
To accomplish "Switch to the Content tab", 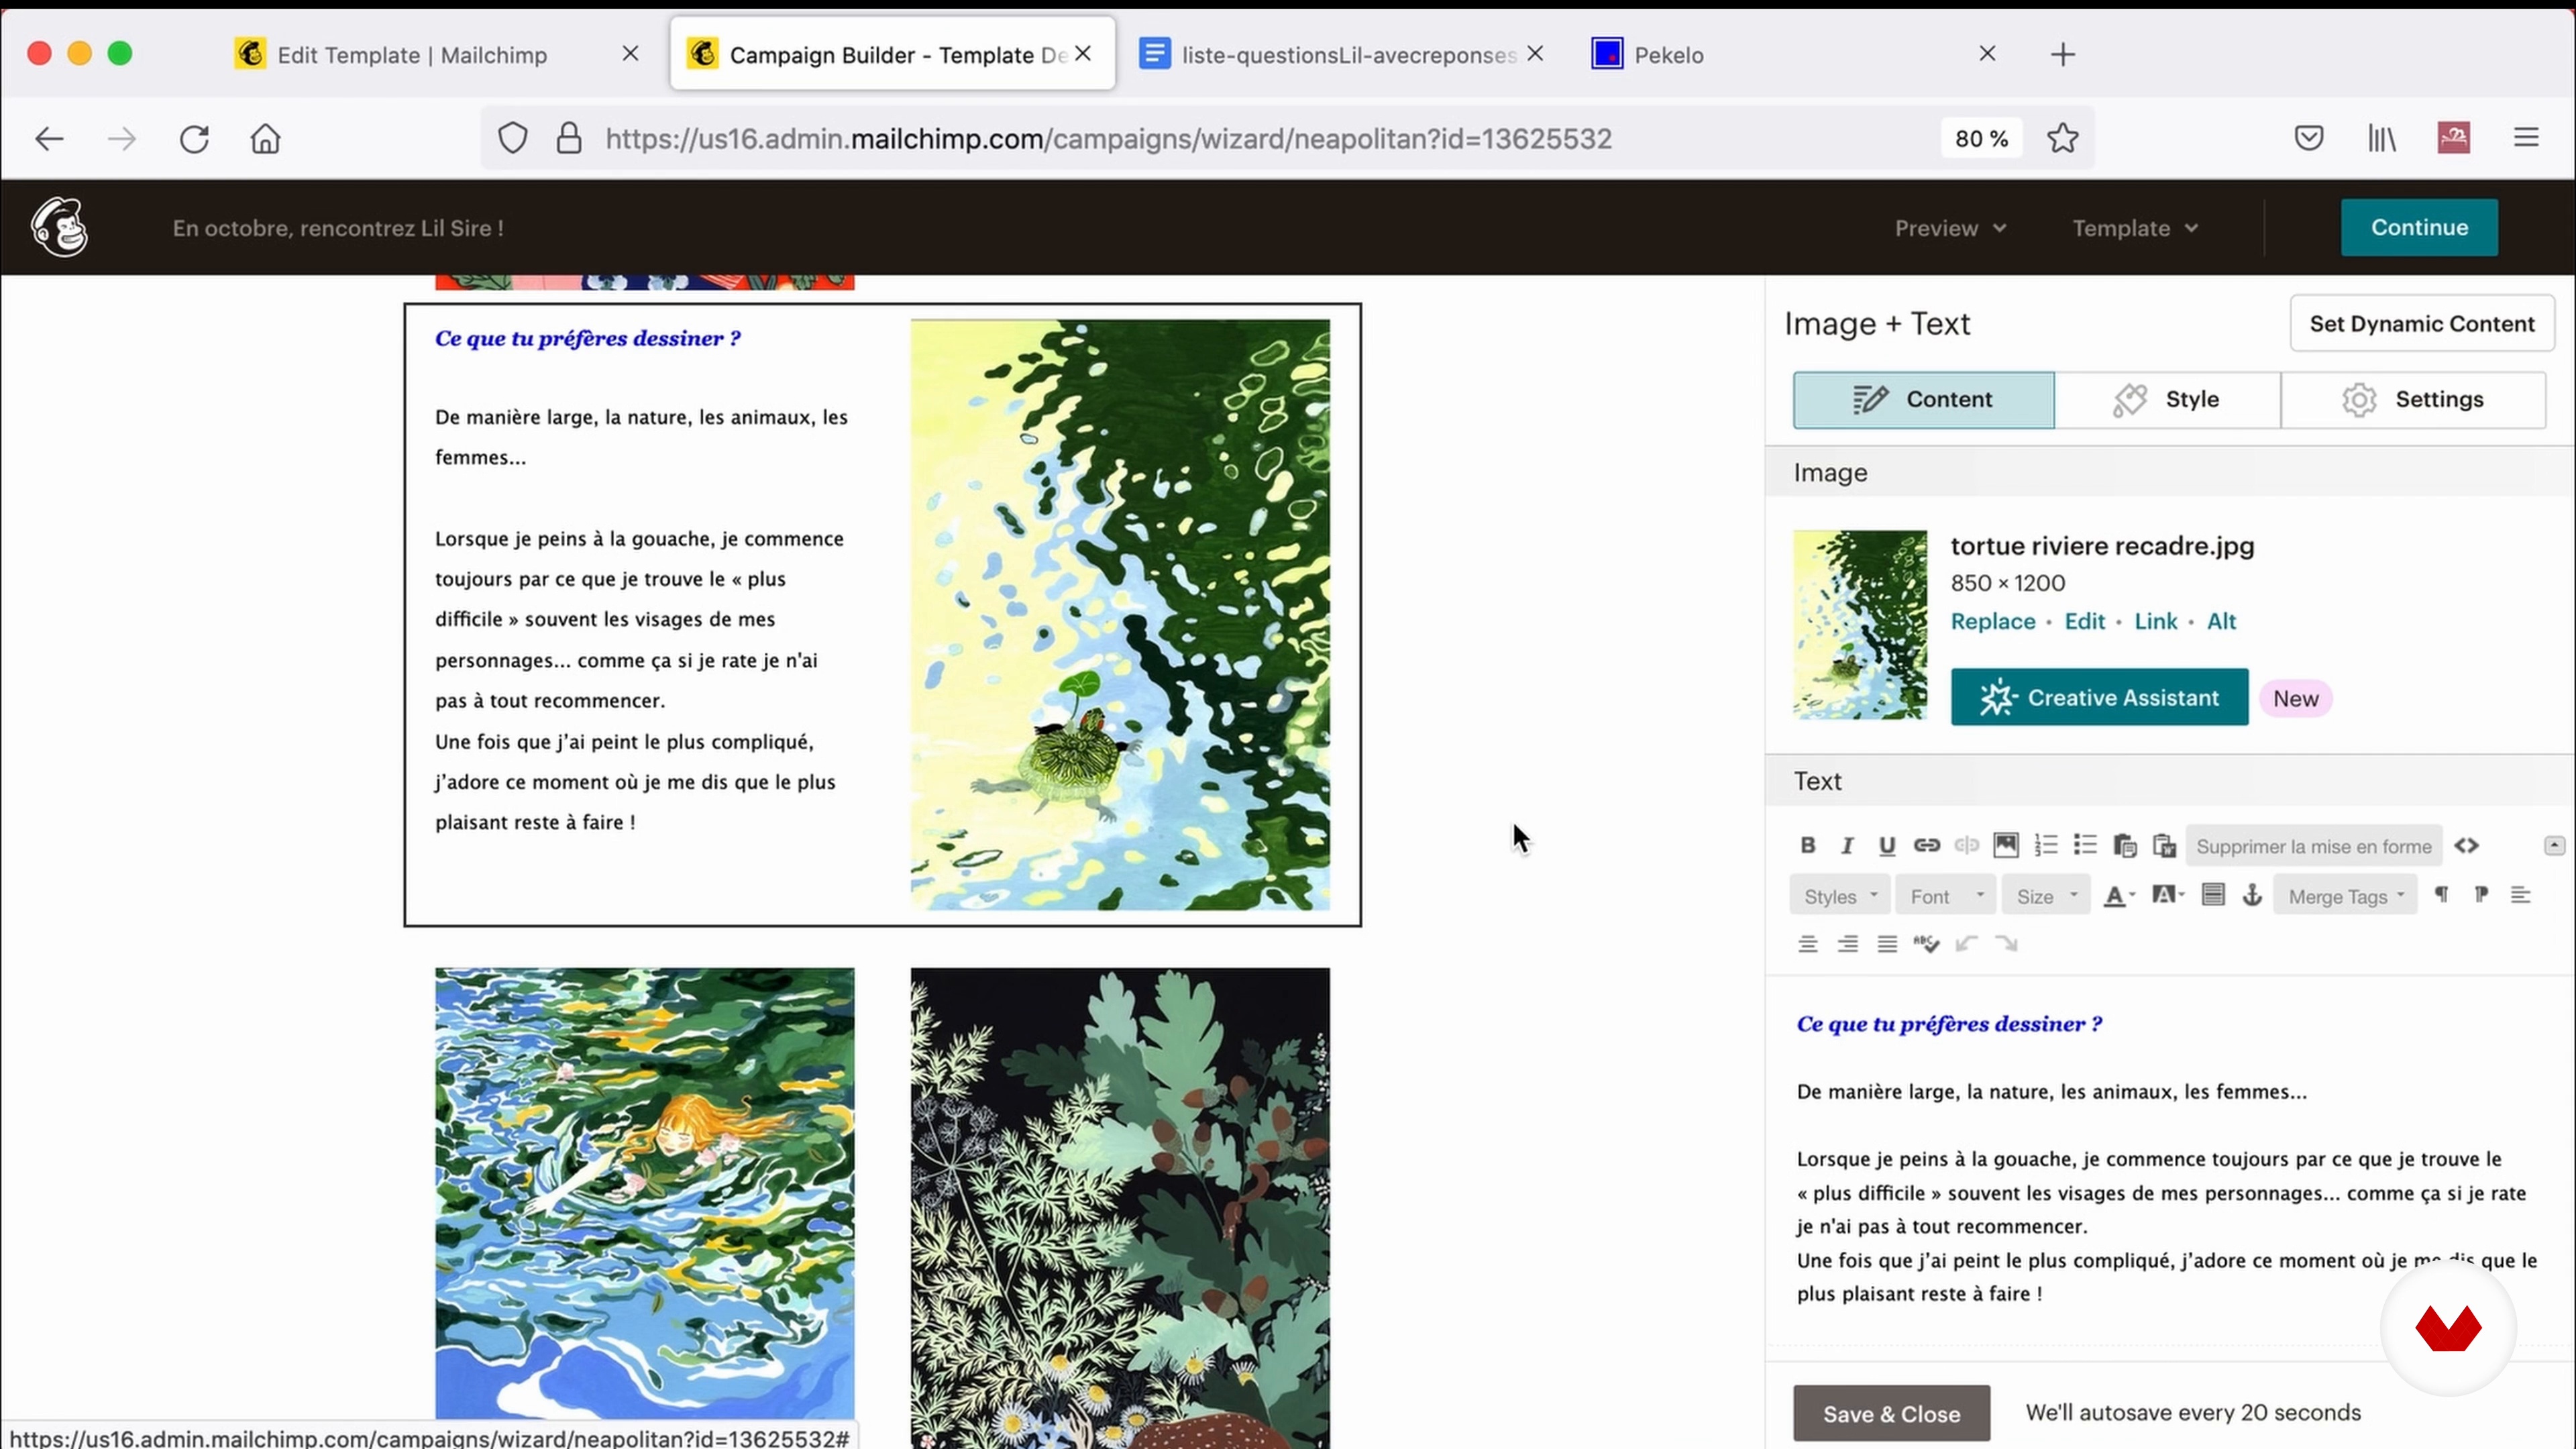I will (x=1923, y=399).
